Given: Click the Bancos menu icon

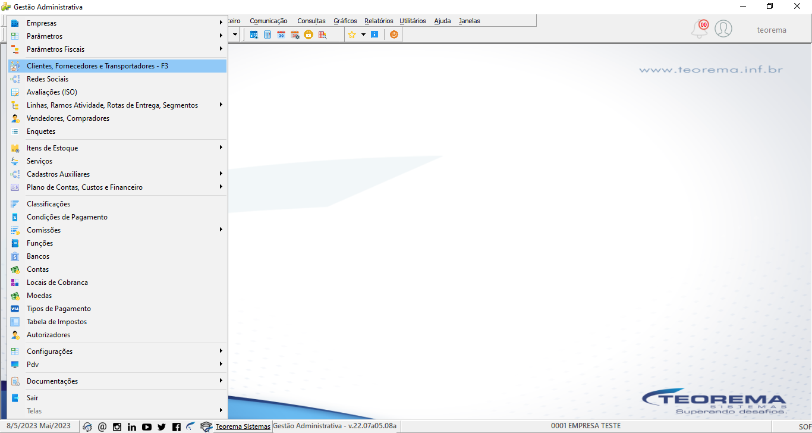Looking at the screenshot, I should [15, 256].
